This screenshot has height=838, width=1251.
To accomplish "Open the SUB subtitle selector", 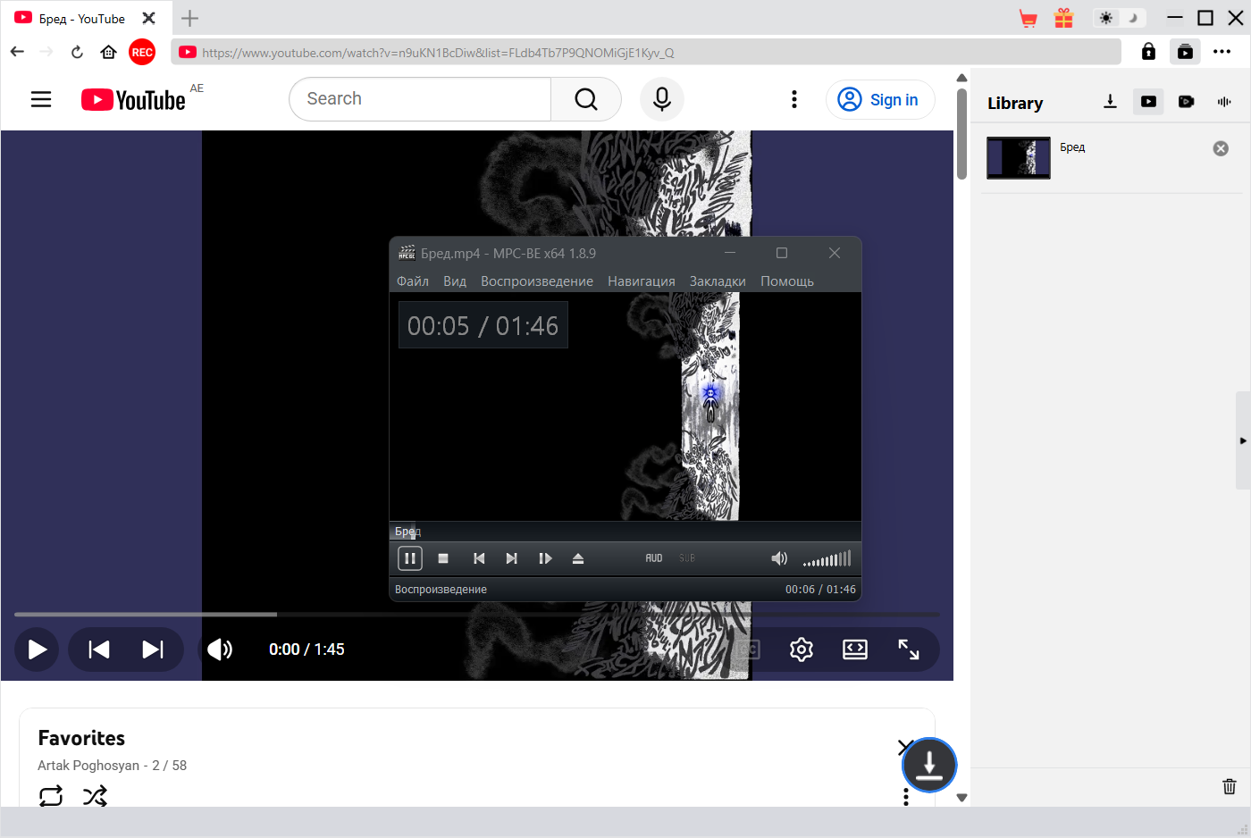I will click(x=687, y=558).
